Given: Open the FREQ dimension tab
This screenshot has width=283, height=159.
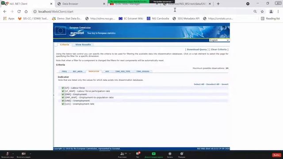Looking at the screenshot, I should pos(64,72).
